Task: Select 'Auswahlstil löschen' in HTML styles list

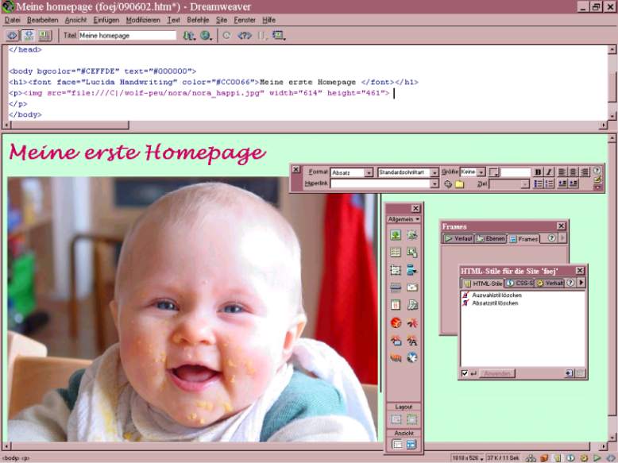Action: pos(495,295)
